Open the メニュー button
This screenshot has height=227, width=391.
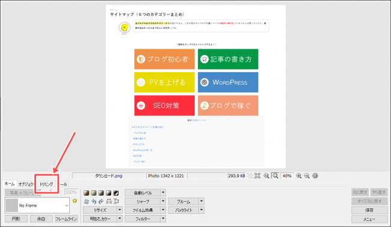pyautogui.click(x=369, y=219)
